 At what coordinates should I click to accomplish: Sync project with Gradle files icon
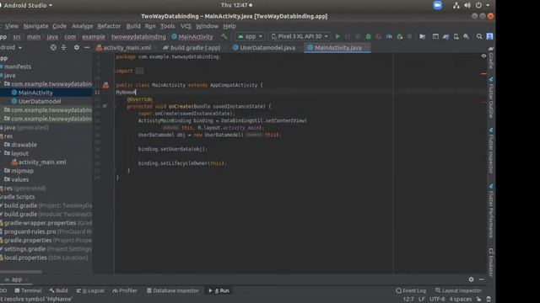coord(445,36)
